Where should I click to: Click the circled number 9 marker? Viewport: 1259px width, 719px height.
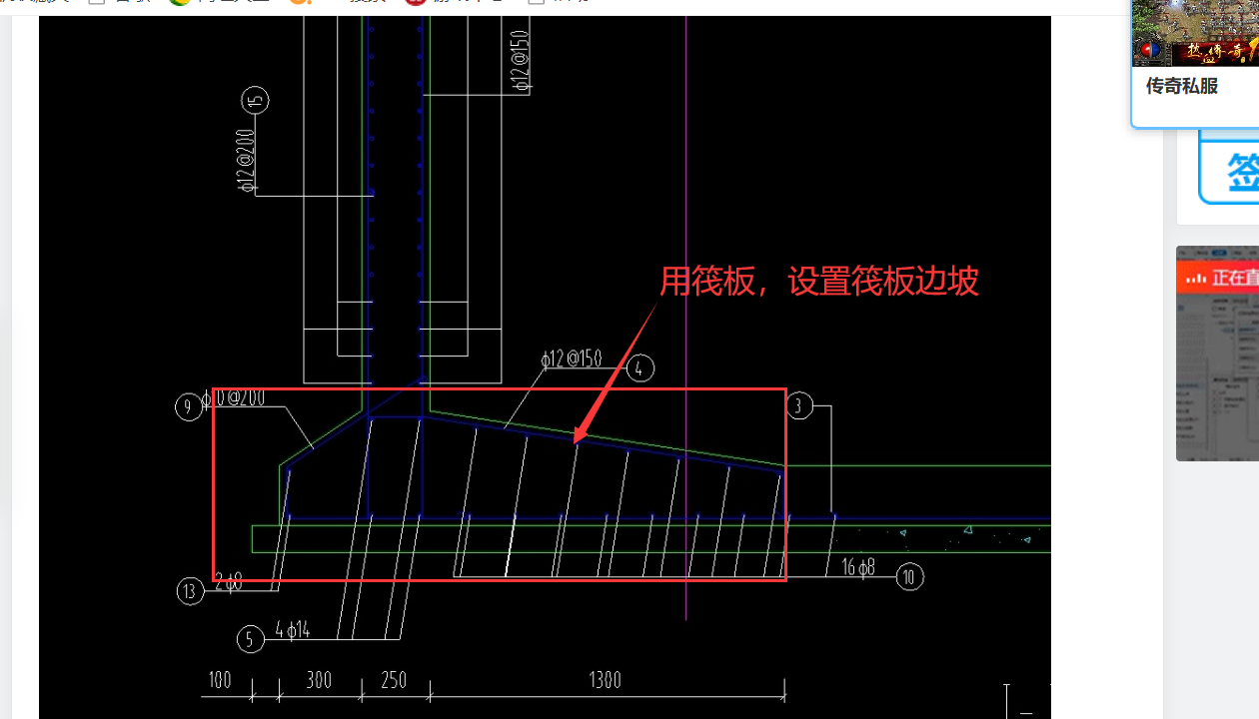click(189, 407)
